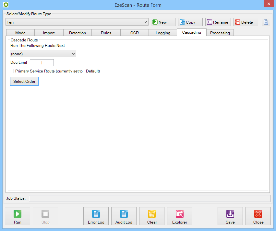Copy the current route type
Image resolution: width=276 pixels, height=231 pixels.
[x=190, y=22]
